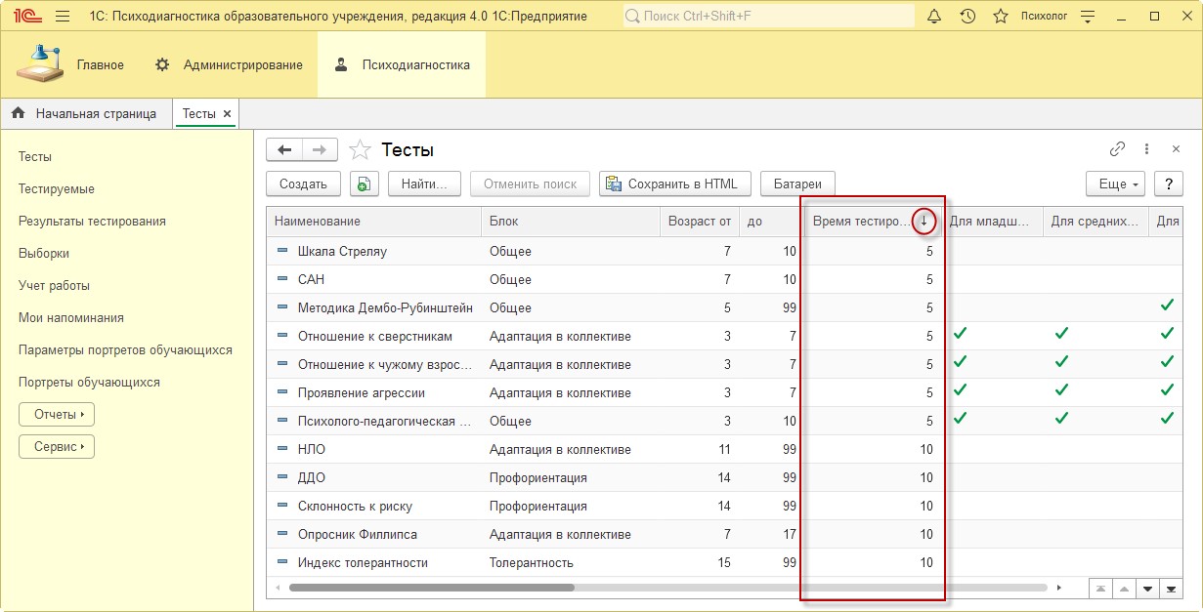This screenshot has height=612, width=1203.
Task: Toggle Для средних check for Отношение к чужому взрослому
Action: coord(1062,361)
